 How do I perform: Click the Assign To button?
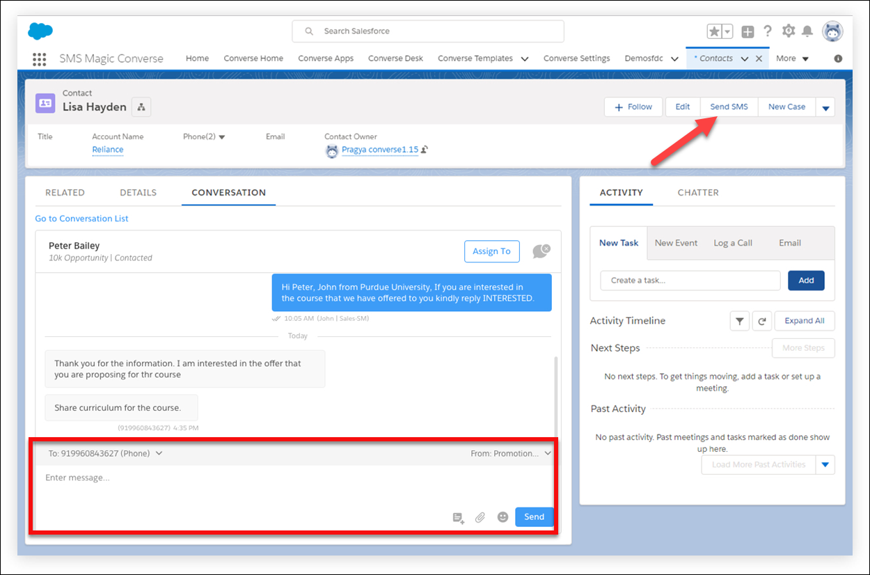tap(491, 251)
